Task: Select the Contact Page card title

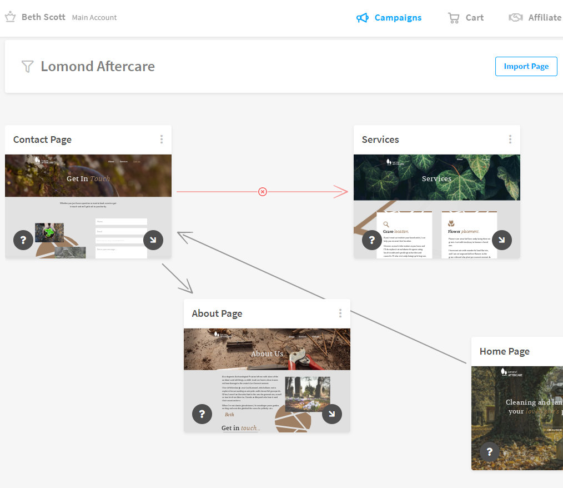Action: coord(42,140)
